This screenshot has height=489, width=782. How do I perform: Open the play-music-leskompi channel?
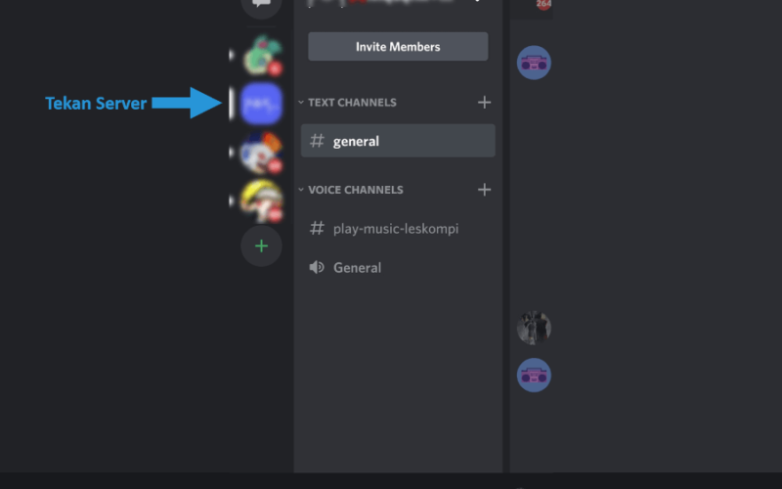(398, 229)
